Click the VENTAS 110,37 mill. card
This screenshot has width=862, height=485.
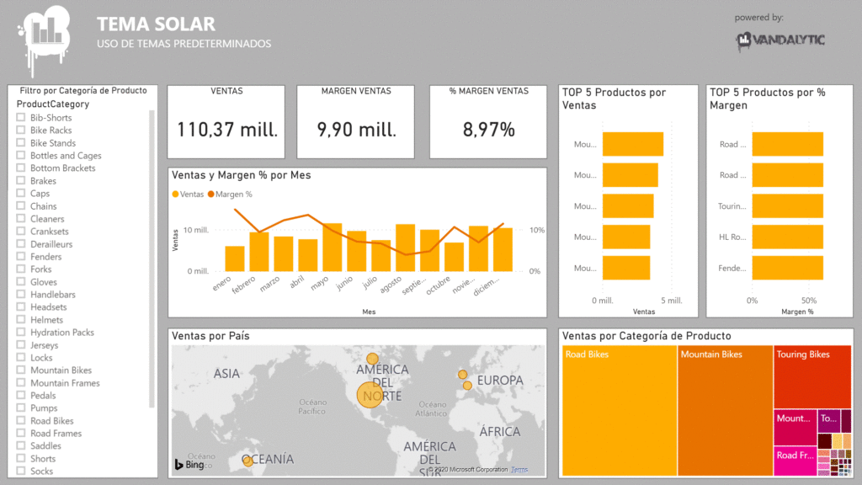tap(226, 121)
